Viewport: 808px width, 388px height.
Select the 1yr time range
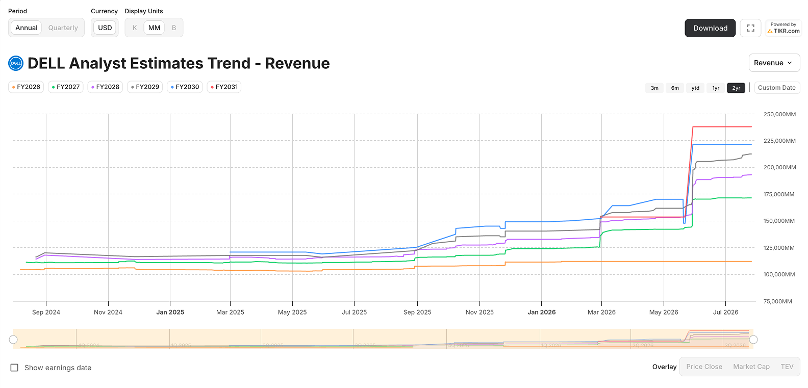tap(716, 88)
